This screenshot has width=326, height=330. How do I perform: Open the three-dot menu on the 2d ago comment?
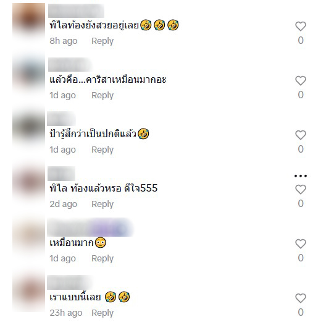pyautogui.click(x=301, y=176)
